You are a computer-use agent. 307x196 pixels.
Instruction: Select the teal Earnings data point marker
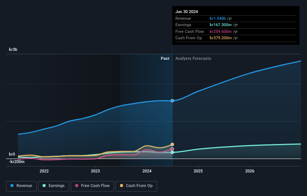172,152
